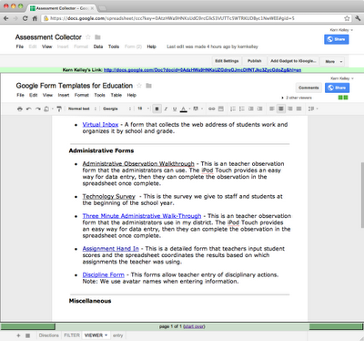Click the browser address bar URL
364x341 pixels.
(x=172, y=18)
